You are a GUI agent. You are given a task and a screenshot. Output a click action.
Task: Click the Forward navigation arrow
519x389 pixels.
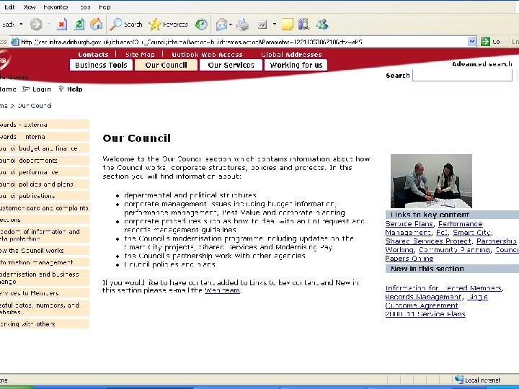[36, 24]
